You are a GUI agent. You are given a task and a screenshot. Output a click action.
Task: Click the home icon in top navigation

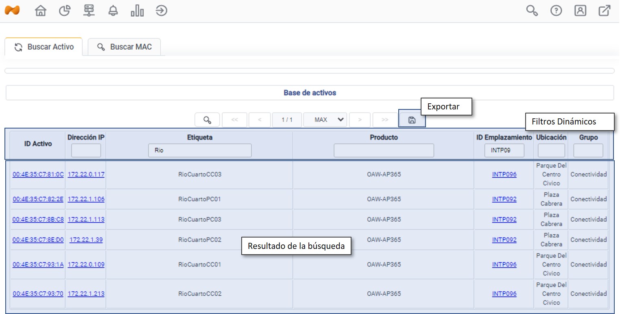pyautogui.click(x=40, y=11)
